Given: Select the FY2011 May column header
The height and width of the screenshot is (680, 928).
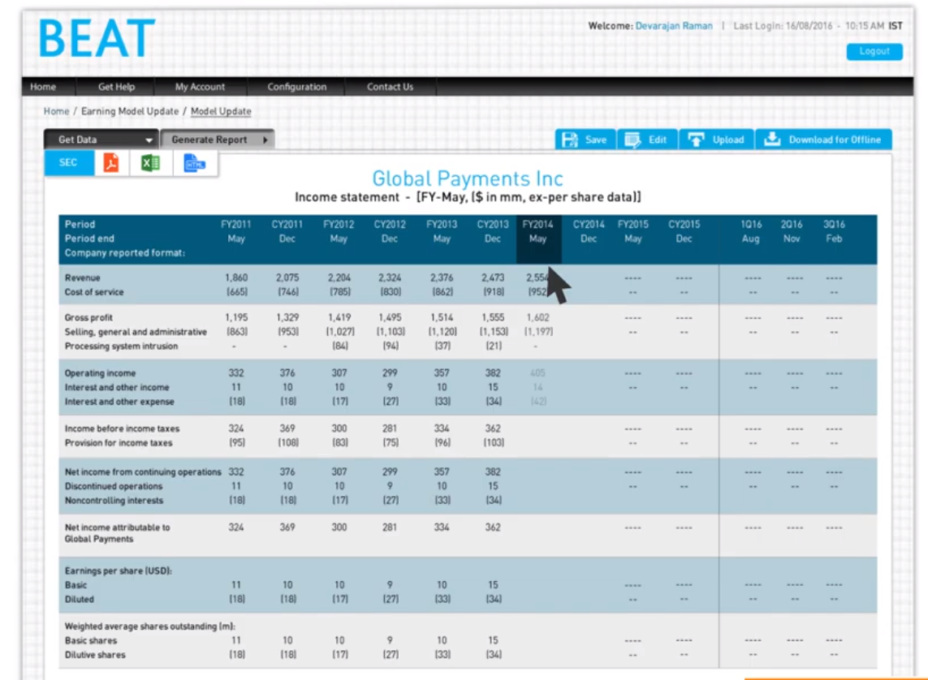Looking at the screenshot, I should coord(236,232).
